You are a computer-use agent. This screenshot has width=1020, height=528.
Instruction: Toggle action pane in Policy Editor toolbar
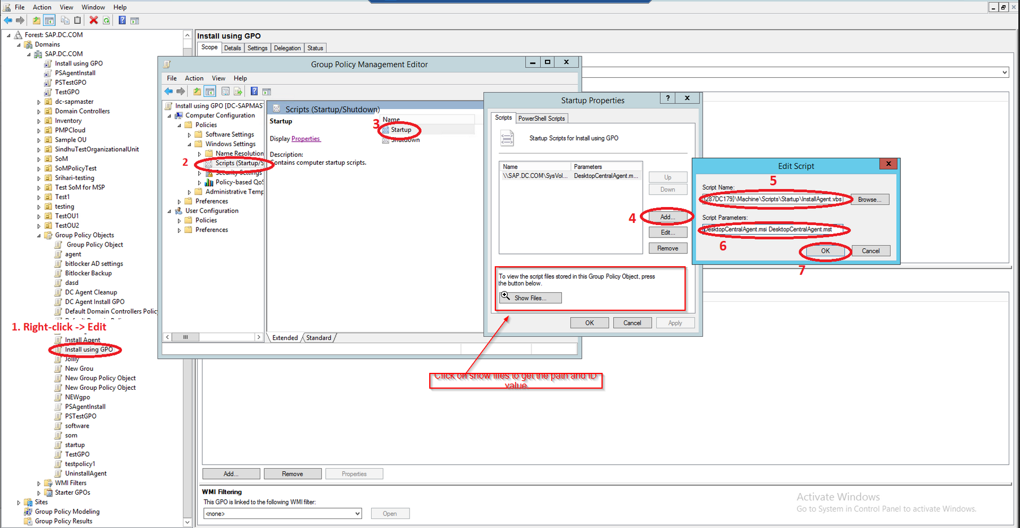267,91
